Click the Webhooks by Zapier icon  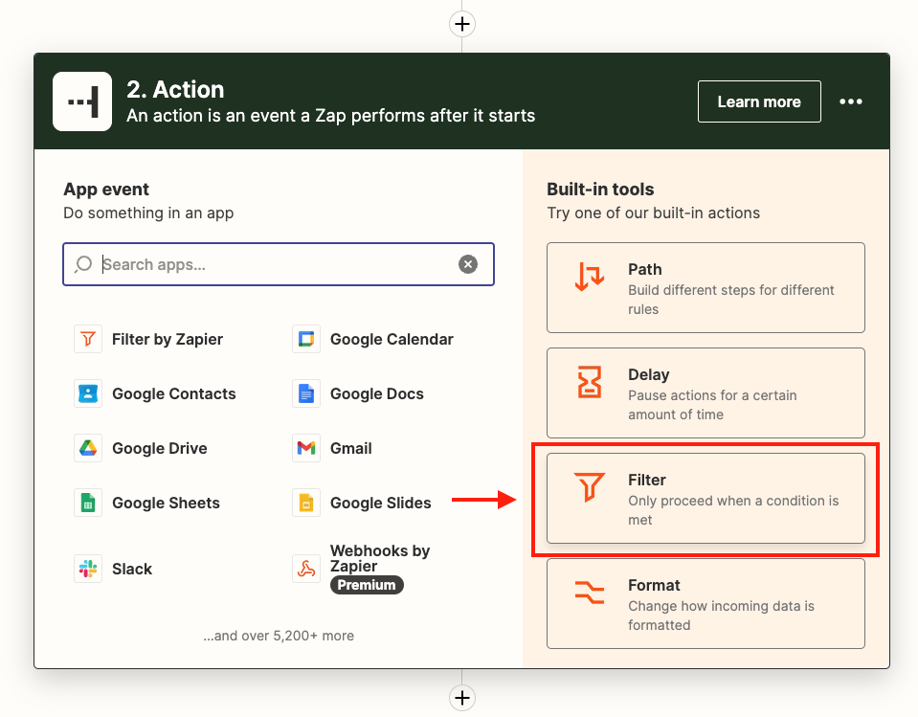click(306, 569)
